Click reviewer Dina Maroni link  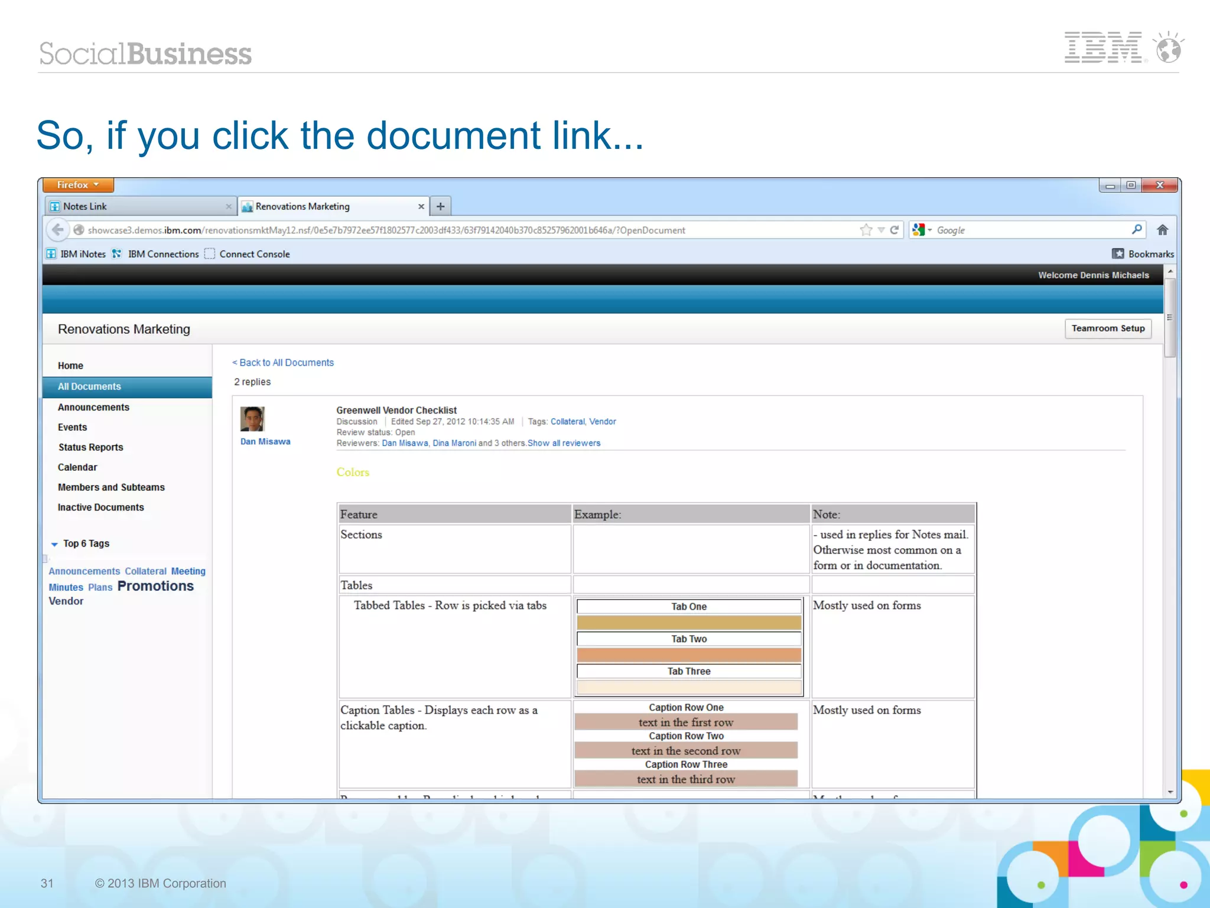[454, 443]
